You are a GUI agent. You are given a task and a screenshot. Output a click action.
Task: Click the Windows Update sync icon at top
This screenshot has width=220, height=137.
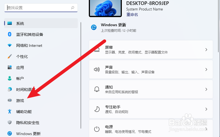coord(94,27)
